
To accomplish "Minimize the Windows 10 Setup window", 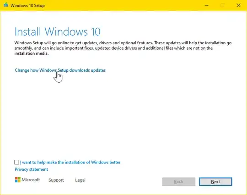I will 206,5.
